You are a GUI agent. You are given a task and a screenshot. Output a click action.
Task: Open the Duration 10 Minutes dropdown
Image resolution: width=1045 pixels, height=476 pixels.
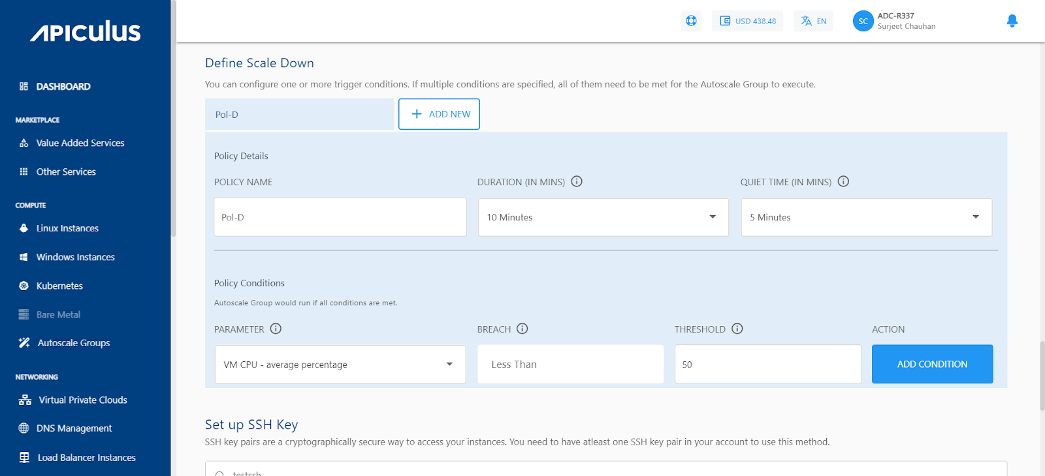[x=603, y=217]
